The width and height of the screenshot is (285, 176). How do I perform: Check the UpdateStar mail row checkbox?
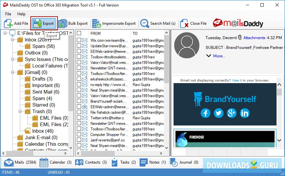coord(79,46)
